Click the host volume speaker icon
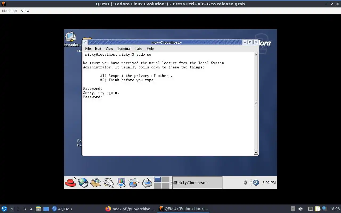The height and width of the screenshot is (213, 341). coord(301,209)
